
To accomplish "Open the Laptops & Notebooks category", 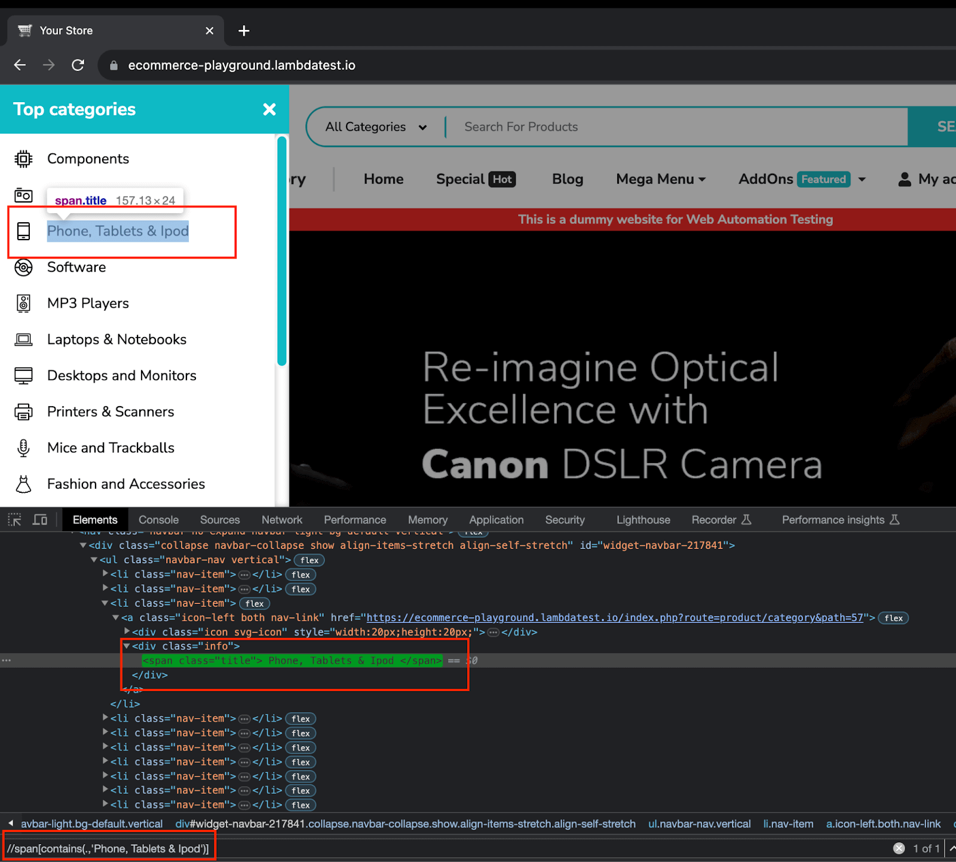I will 117,340.
